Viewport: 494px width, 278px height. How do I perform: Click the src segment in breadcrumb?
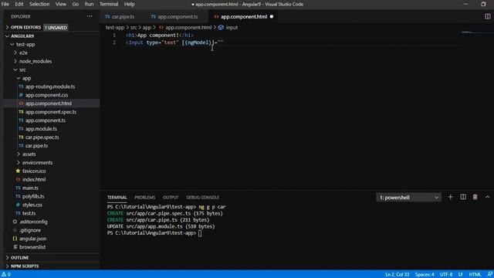pos(134,28)
